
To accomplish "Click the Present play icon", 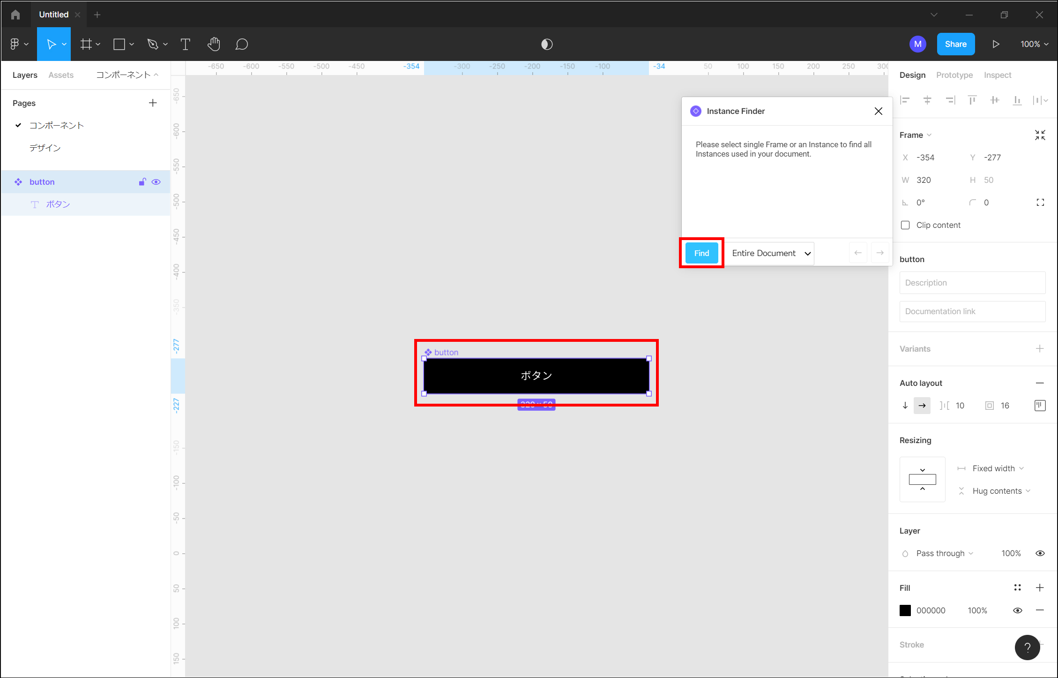I will 996,44.
